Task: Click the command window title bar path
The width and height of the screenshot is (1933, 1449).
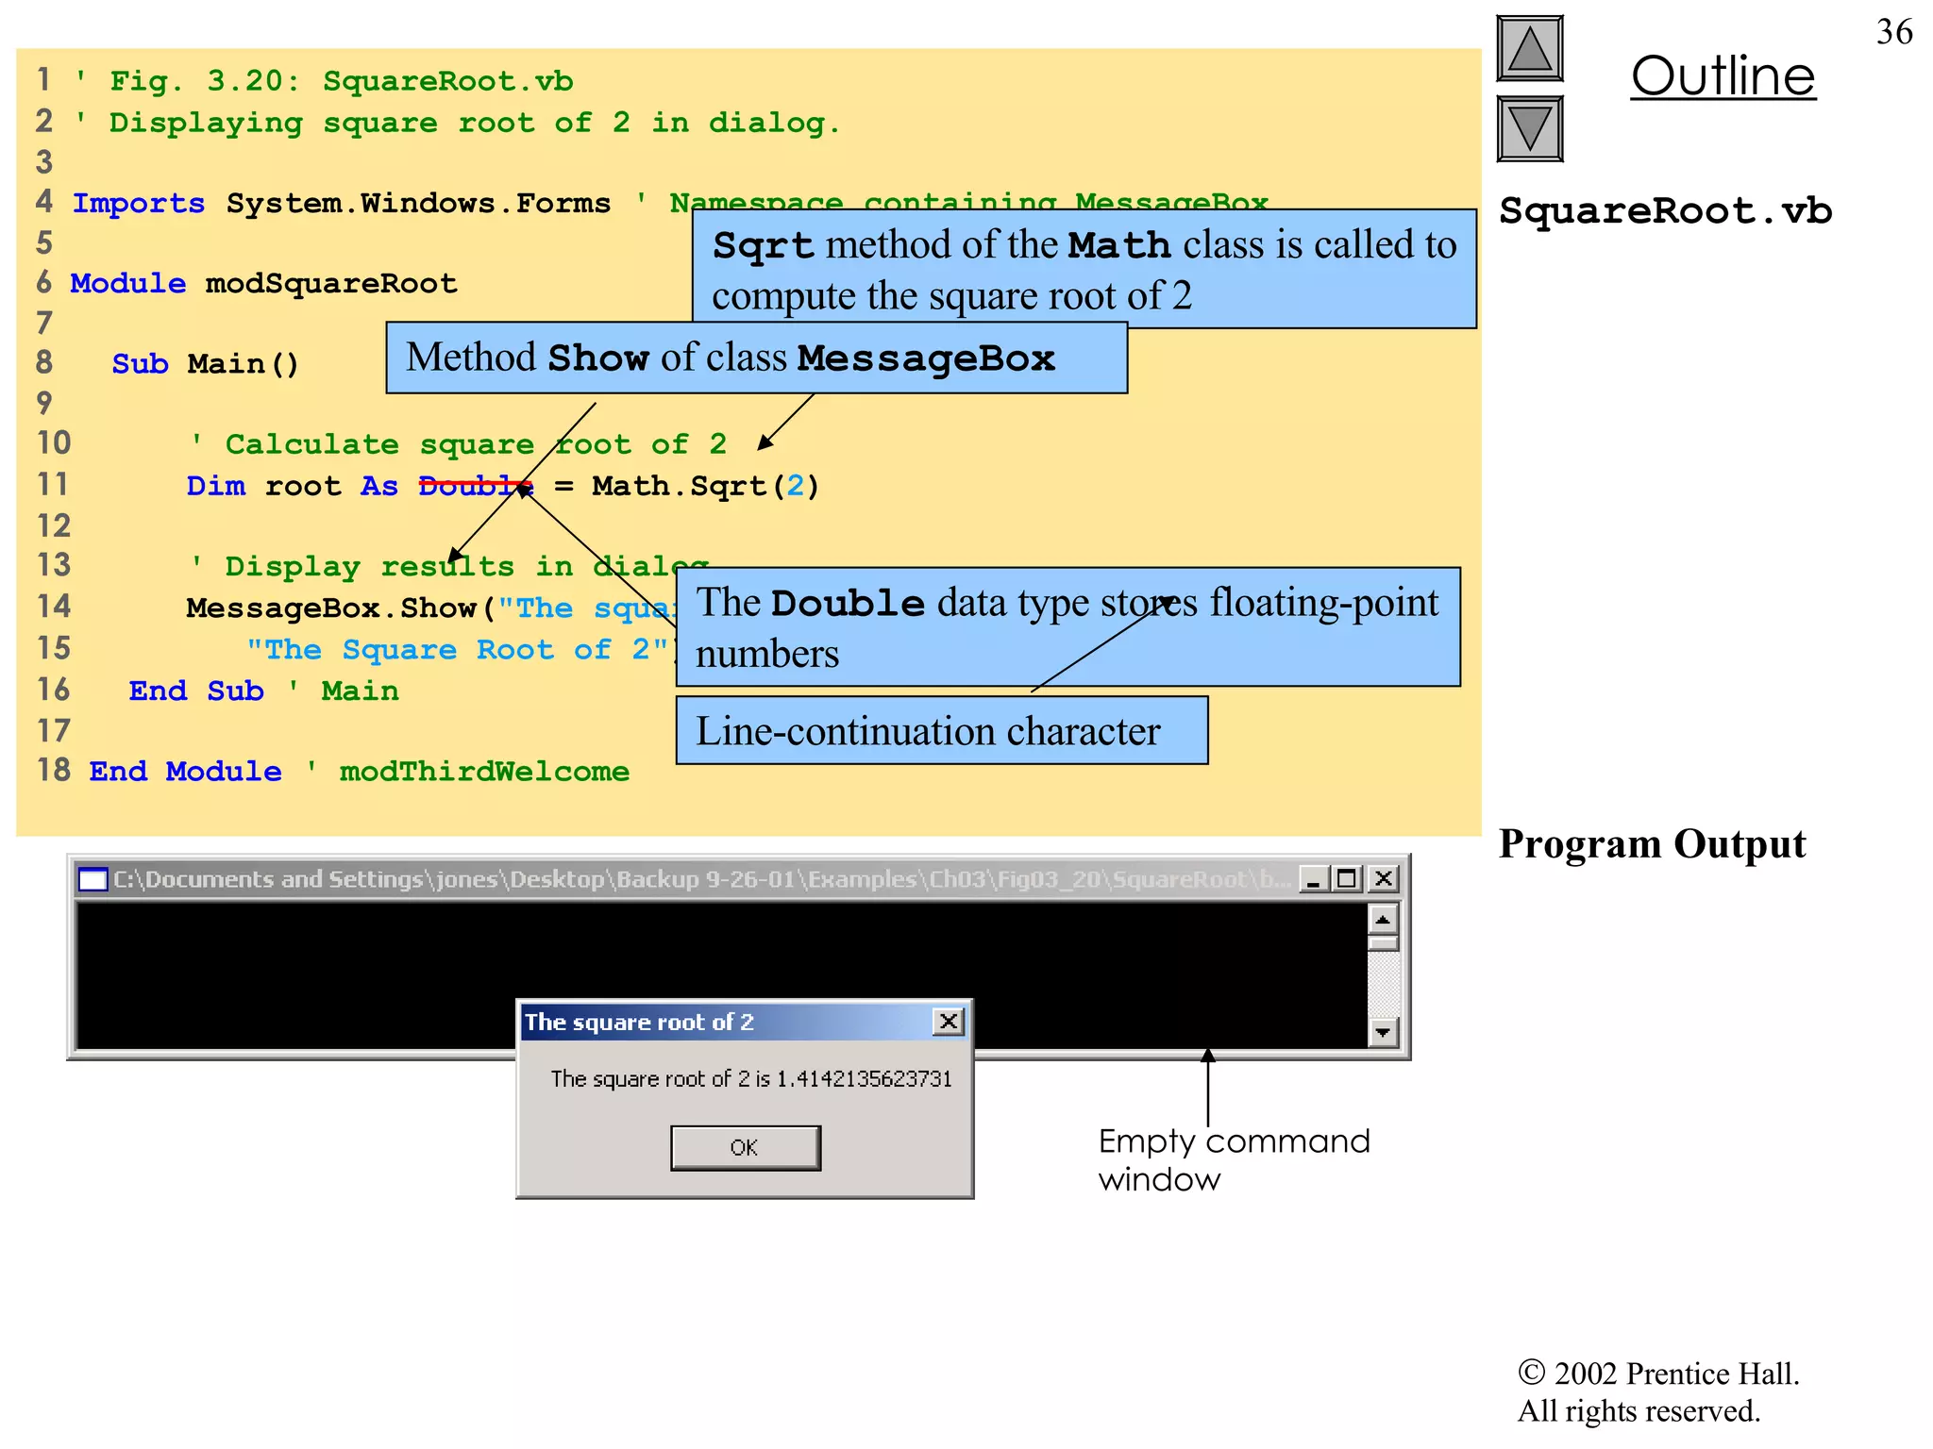Action: (700, 879)
